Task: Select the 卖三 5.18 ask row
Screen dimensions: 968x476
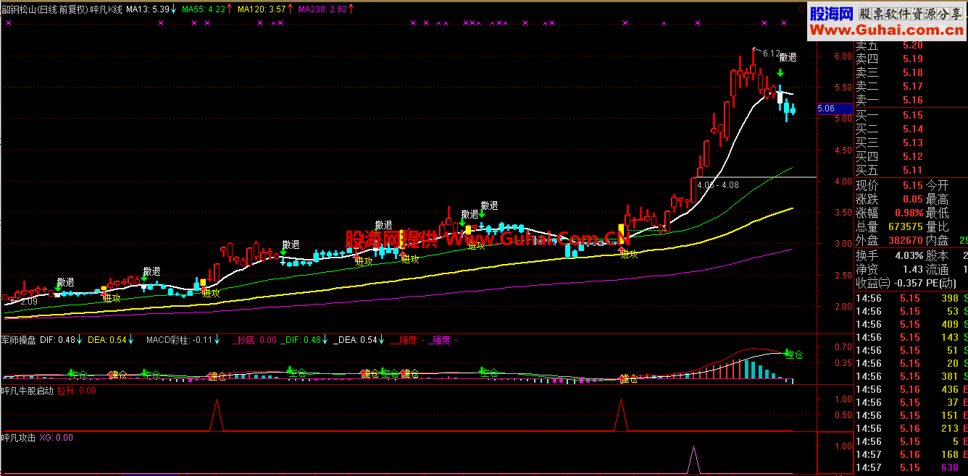Action: (911, 72)
